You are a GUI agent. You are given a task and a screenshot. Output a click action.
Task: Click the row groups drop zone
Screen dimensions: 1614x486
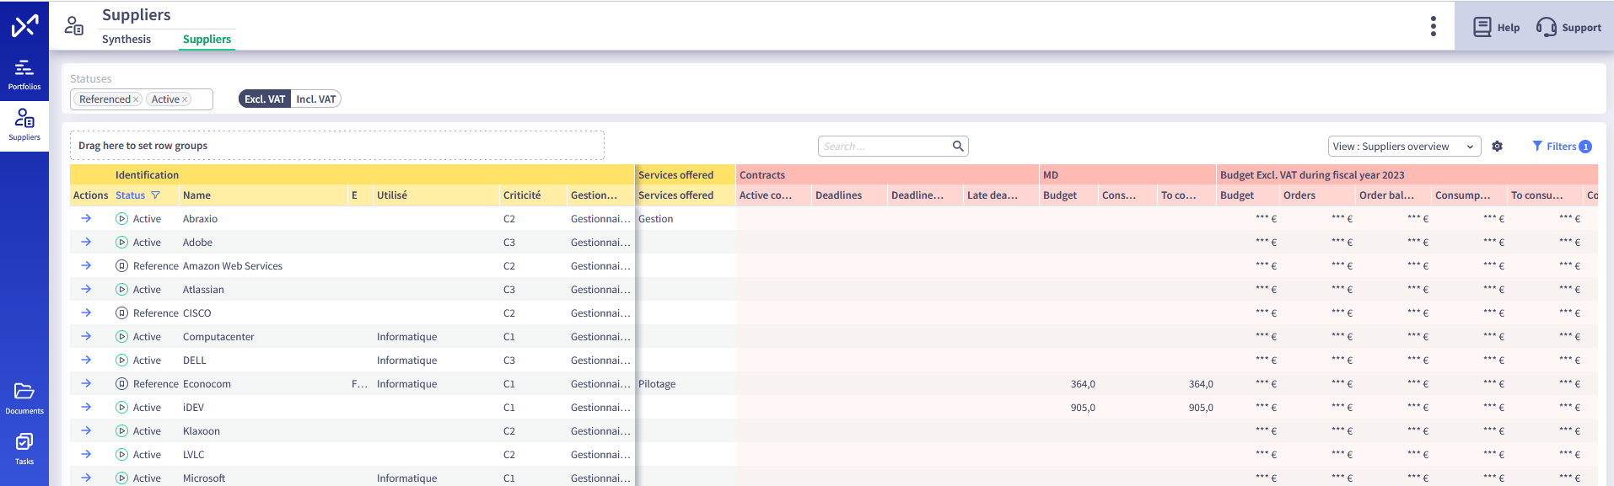click(x=337, y=146)
